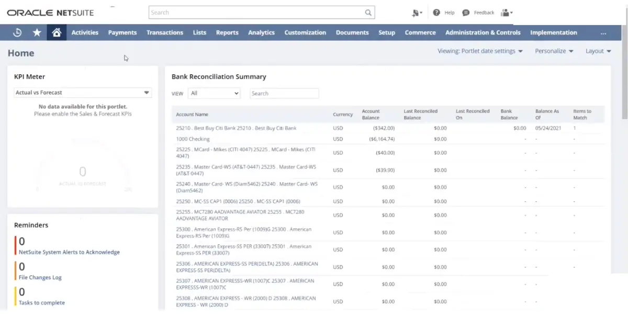The width and height of the screenshot is (628, 314).
Task: Click the ($342.00) account balance
Action: pyautogui.click(x=384, y=128)
